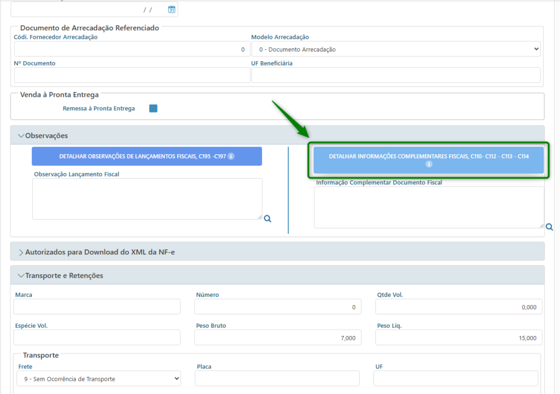The width and height of the screenshot is (560, 394).
Task: Click info icon on C195-C197 button
Action: [231, 156]
